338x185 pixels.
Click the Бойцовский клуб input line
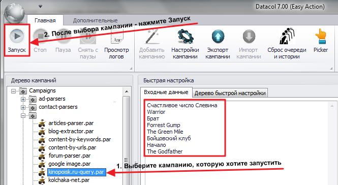point(169,138)
